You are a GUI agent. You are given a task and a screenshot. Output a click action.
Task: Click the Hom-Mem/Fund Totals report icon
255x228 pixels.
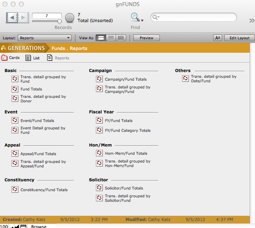pos(99,153)
